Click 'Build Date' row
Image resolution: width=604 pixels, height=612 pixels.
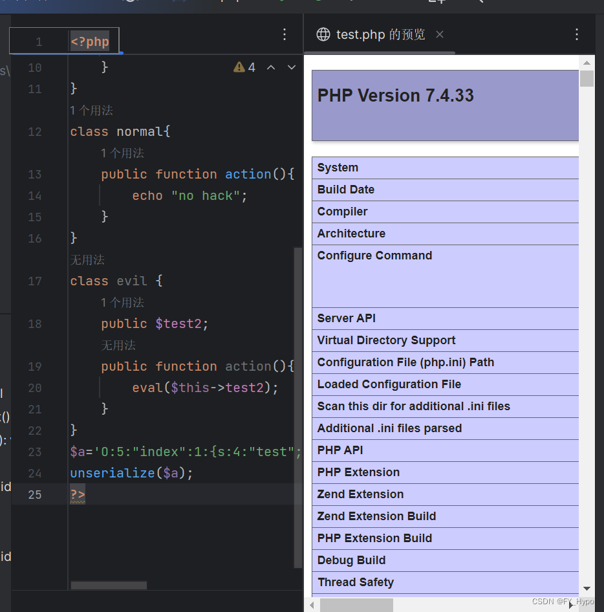point(445,190)
